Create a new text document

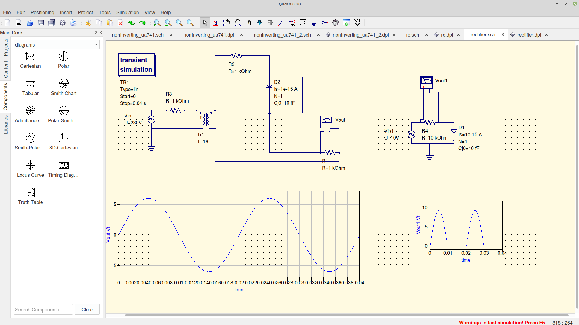coord(19,23)
